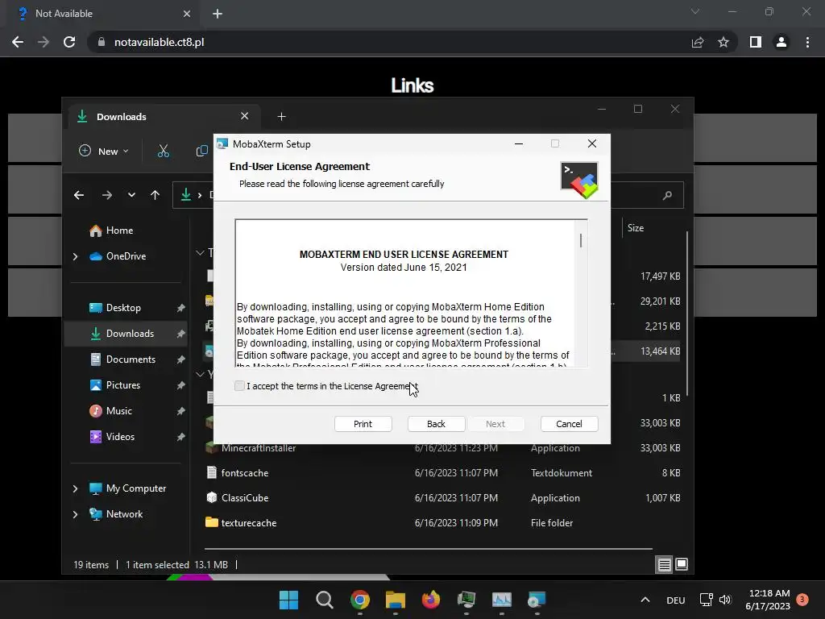This screenshot has width=825, height=619.
Task: Unpin Desktop using its pin icon
Action: [x=180, y=308]
